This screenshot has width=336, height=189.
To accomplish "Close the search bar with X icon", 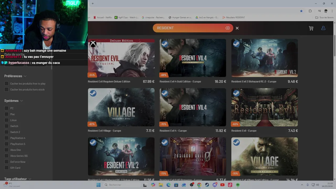I will click(x=237, y=28).
